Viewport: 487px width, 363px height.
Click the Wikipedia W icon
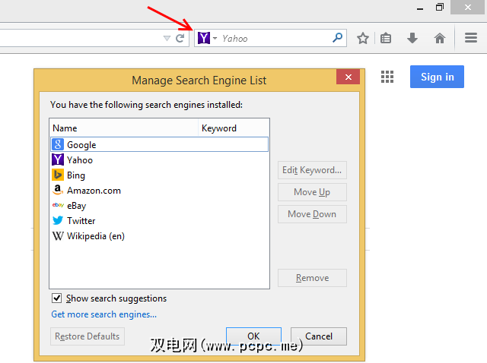[x=58, y=236]
